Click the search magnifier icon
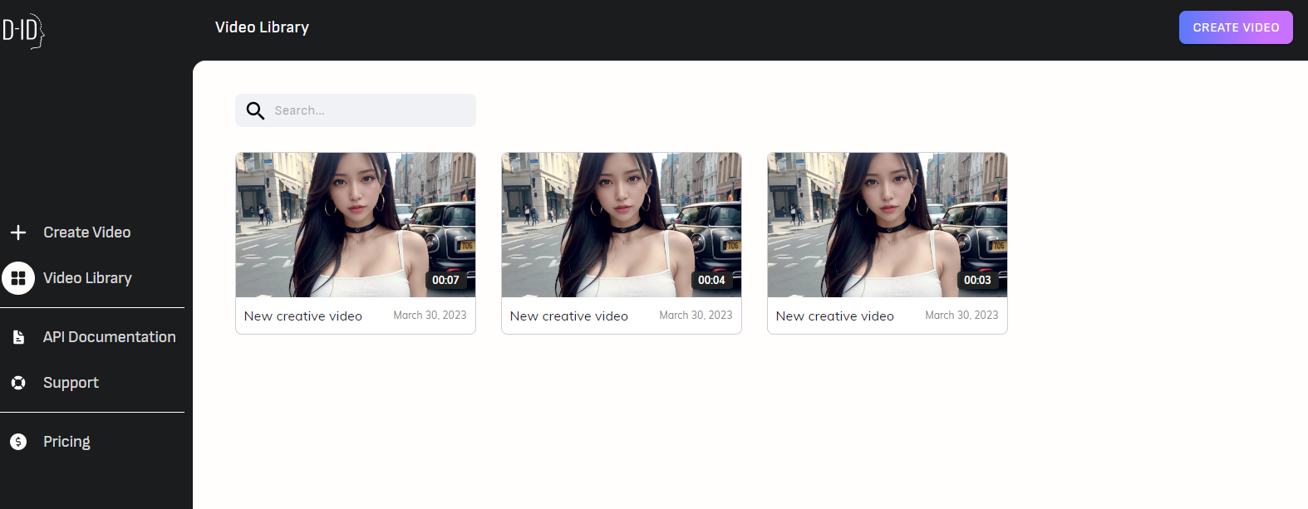 click(x=255, y=110)
